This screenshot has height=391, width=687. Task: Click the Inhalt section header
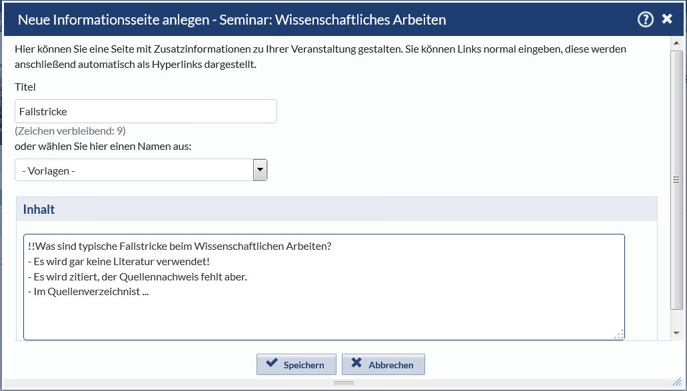pyautogui.click(x=39, y=209)
